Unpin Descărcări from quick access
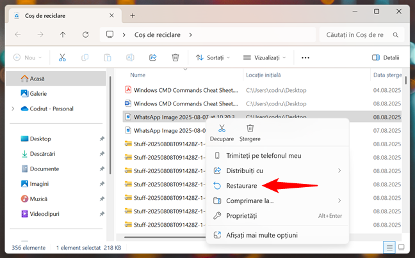 (102, 154)
